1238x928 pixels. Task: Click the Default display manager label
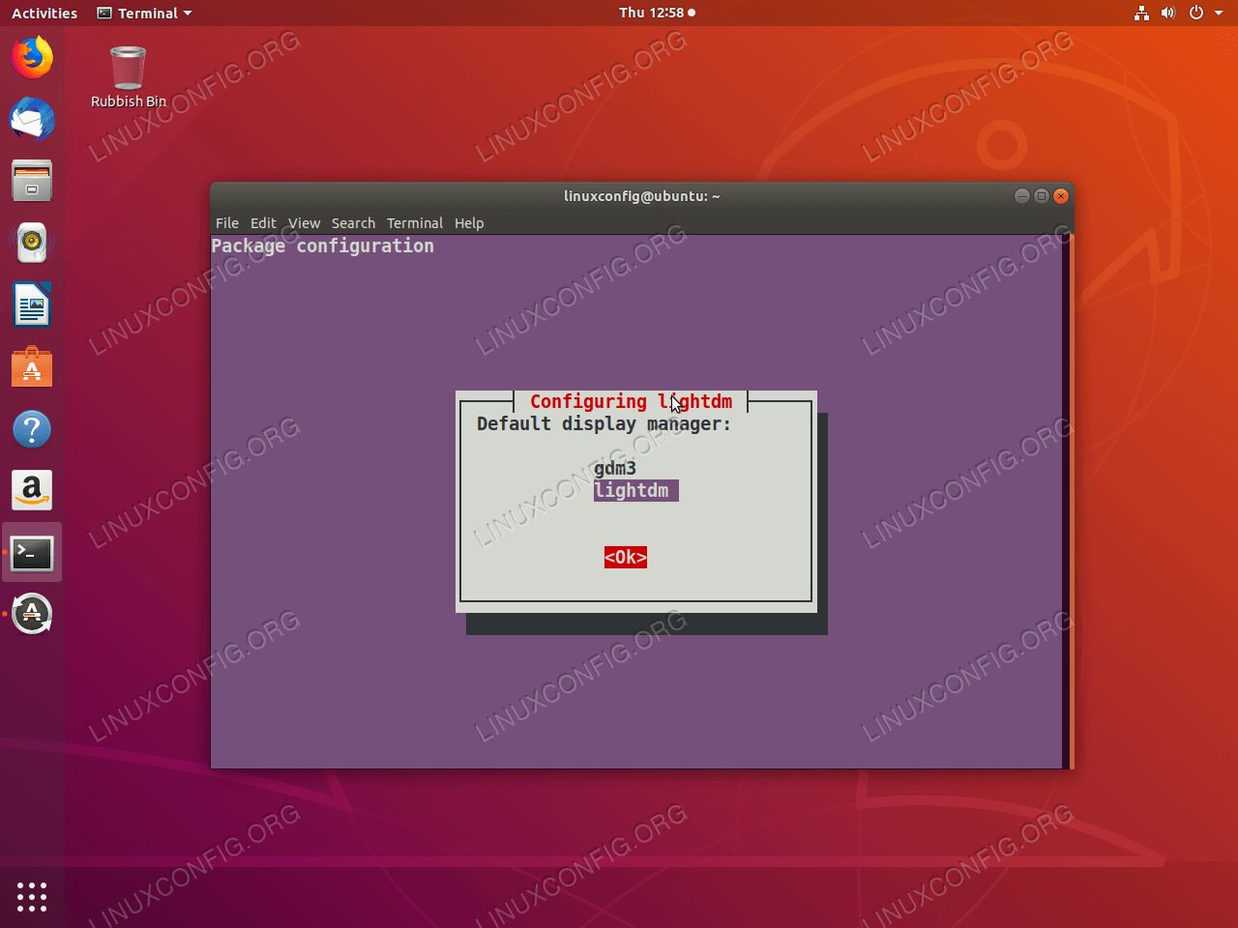pos(604,424)
